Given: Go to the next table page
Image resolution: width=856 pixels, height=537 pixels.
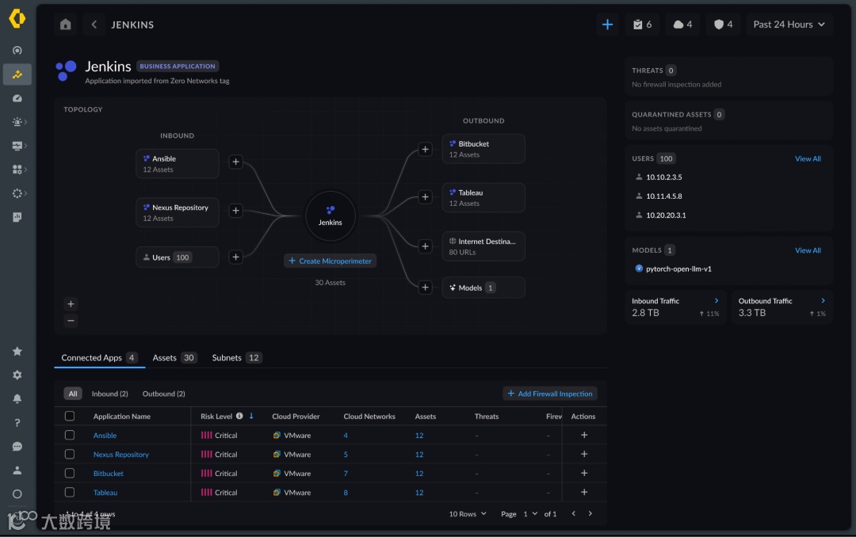Looking at the screenshot, I should [x=590, y=513].
